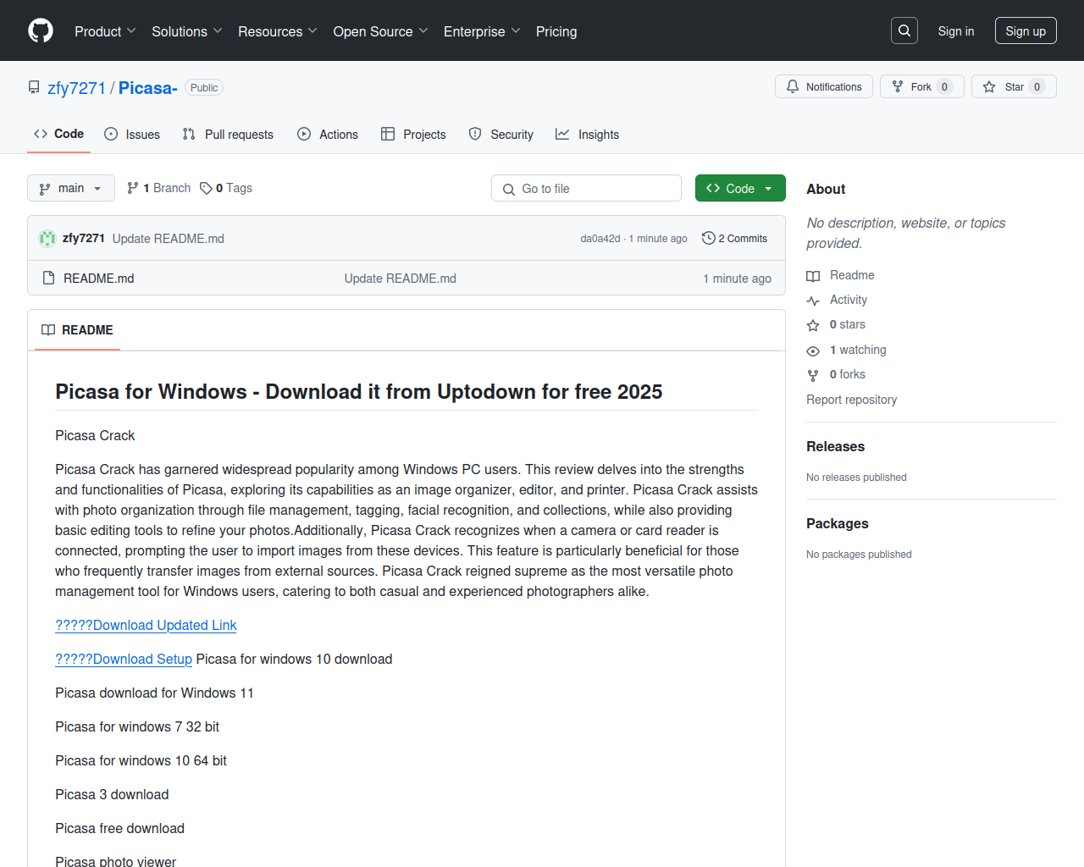View the 0 Tags link
This screenshot has width=1084, height=867.
pyautogui.click(x=226, y=188)
